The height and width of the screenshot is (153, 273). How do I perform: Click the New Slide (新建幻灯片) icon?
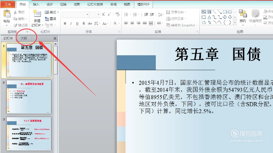[37, 14]
